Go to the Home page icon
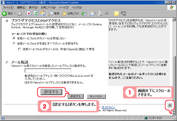 pos(43,14)
